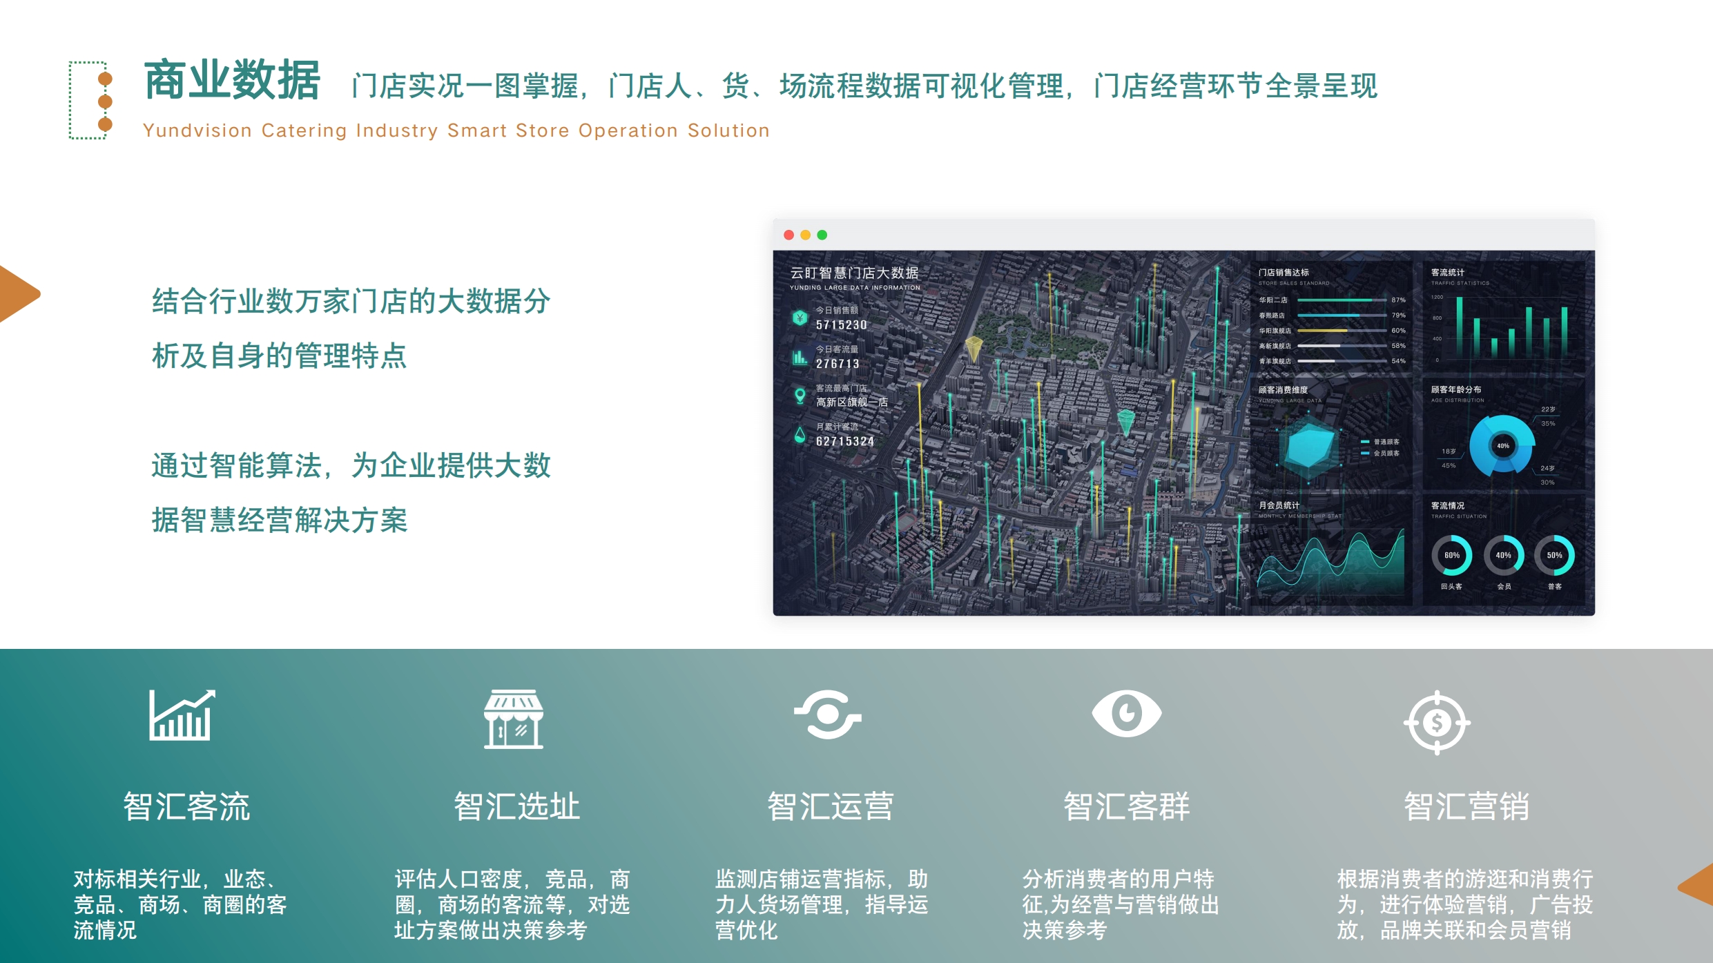Click the 高新区旗舰一店 store name
This screenshot has width=1713, height=963.
(852, 402)
